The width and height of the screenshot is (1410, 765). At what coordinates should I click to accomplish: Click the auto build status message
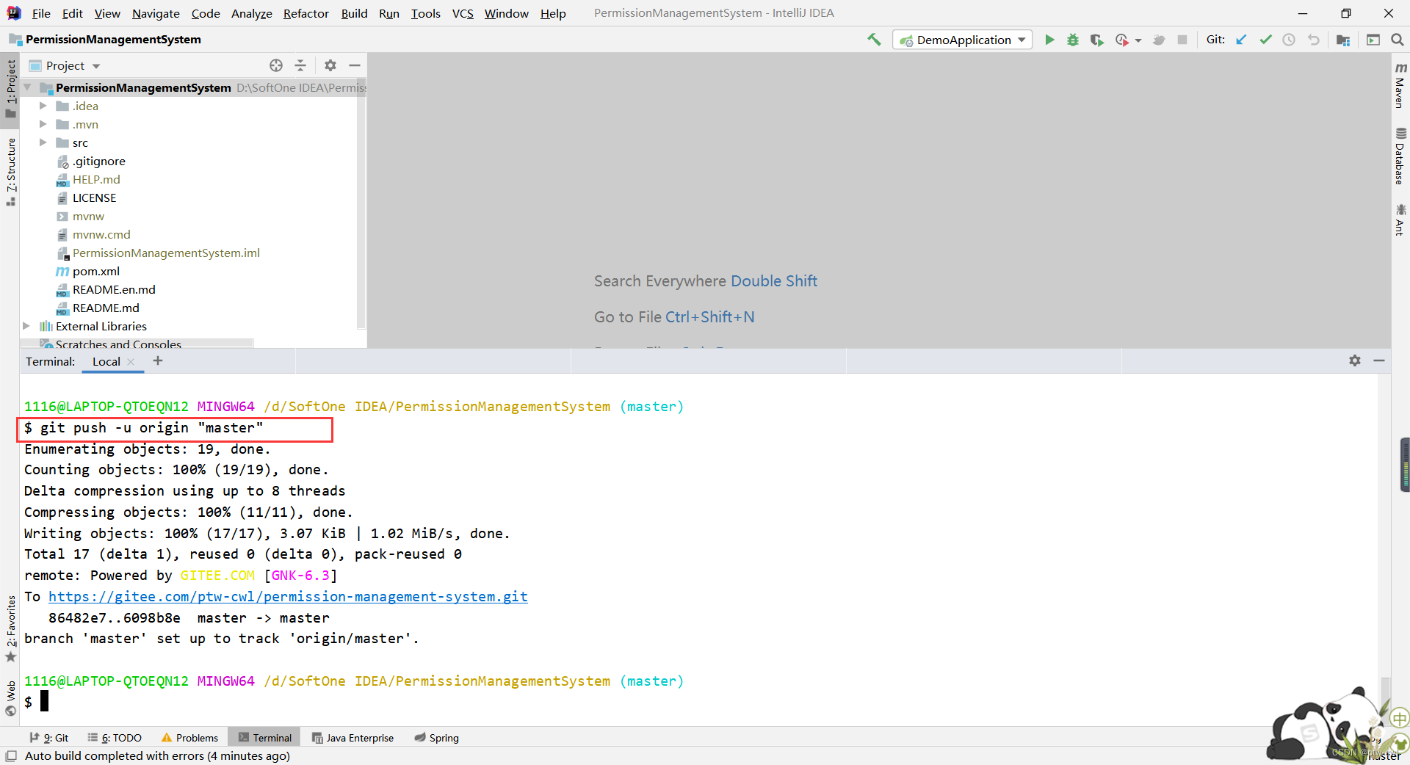pos(157,755)
